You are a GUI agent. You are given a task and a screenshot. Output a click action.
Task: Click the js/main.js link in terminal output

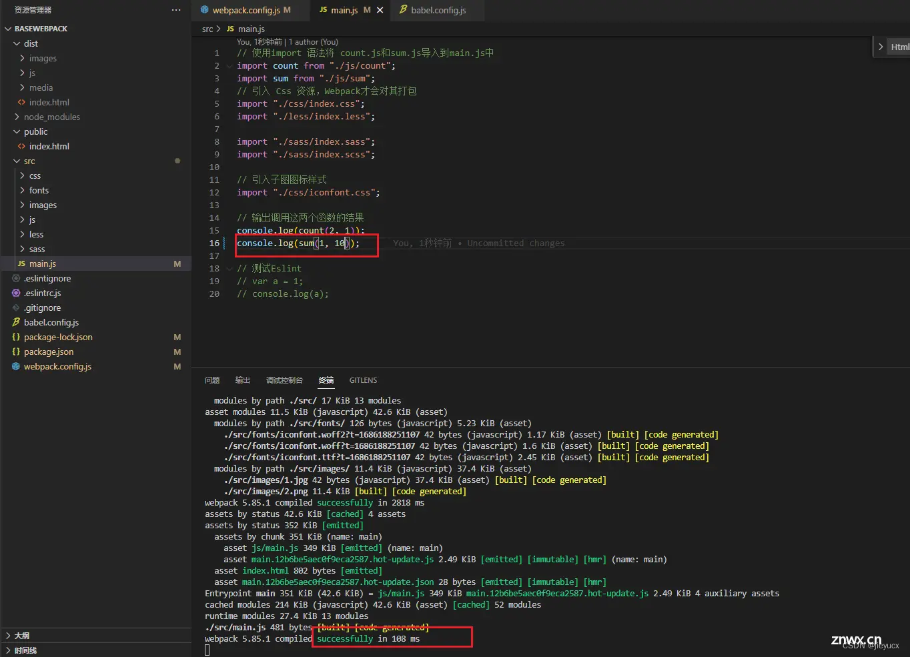pos(275,548)
